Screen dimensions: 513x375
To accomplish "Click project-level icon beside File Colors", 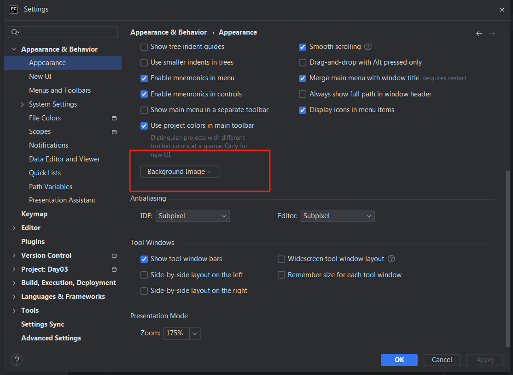I will click(114, 118).
